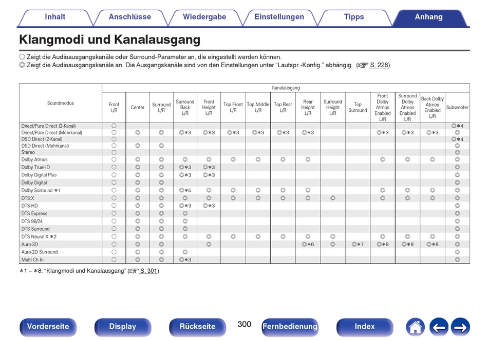
Task: Click the Auro-2D Surround row label
Action: pos(40,252)
